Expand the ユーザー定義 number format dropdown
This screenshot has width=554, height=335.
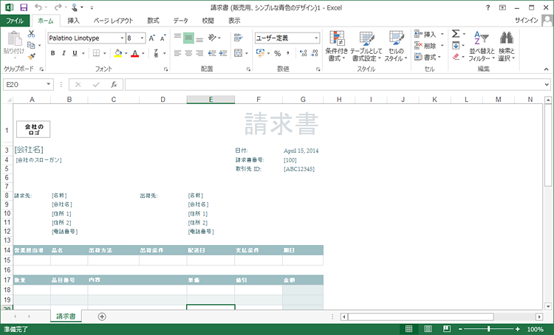[x=316, y=38]
